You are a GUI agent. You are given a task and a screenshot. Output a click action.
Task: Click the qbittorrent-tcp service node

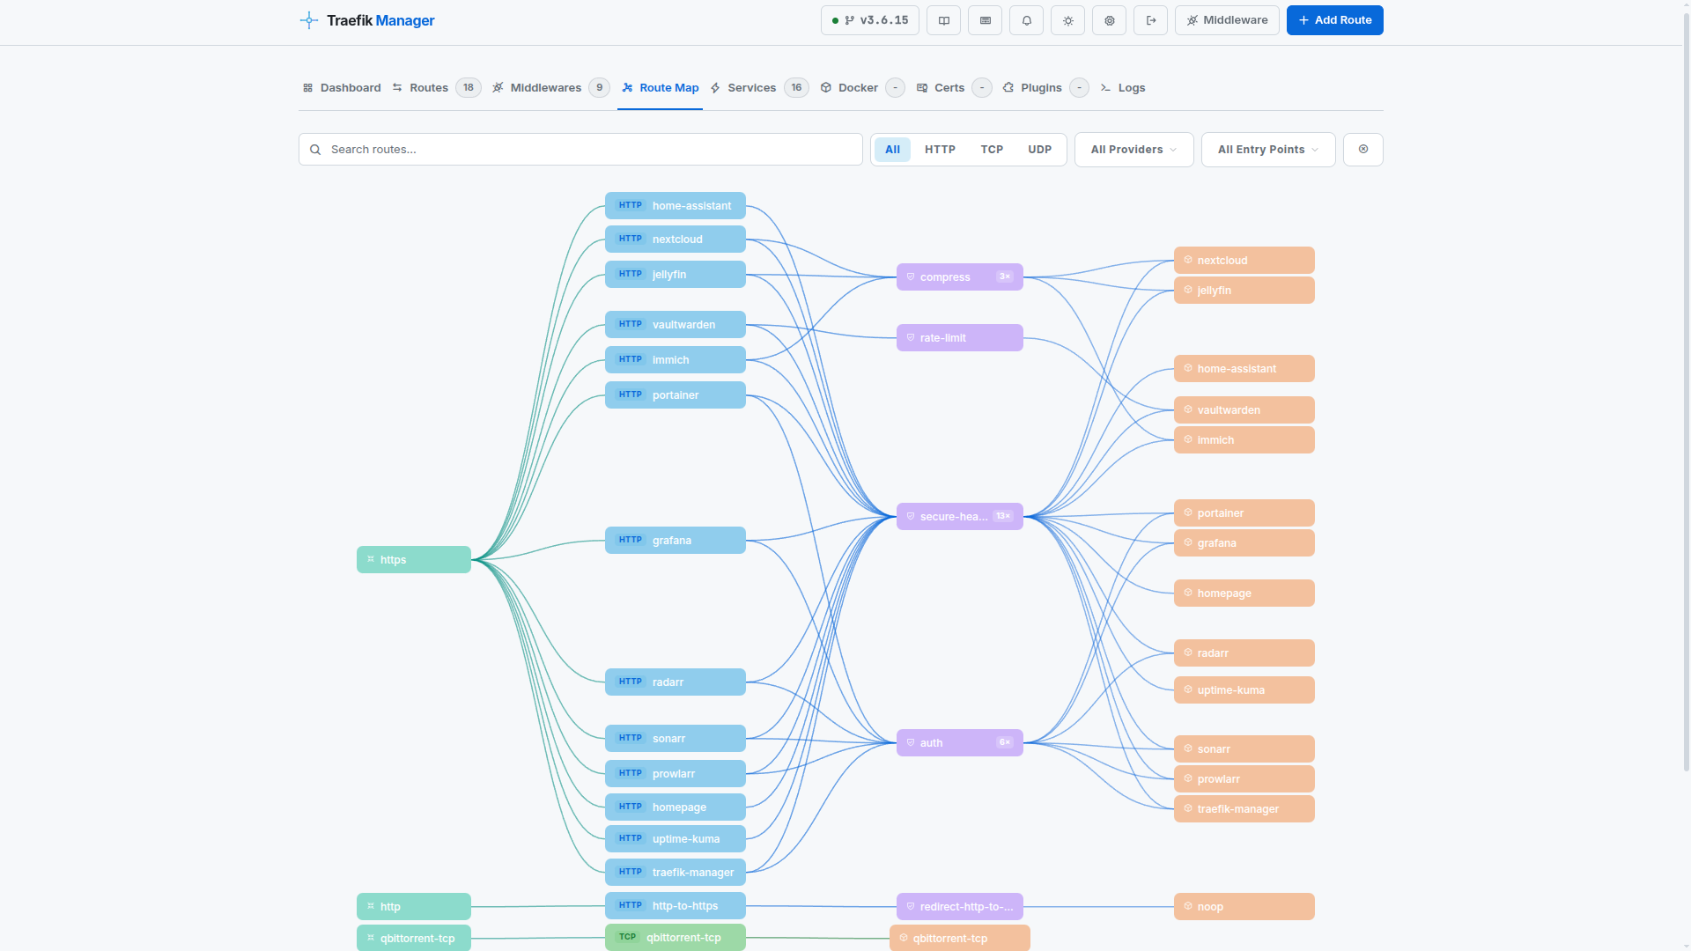pos(960,939)
